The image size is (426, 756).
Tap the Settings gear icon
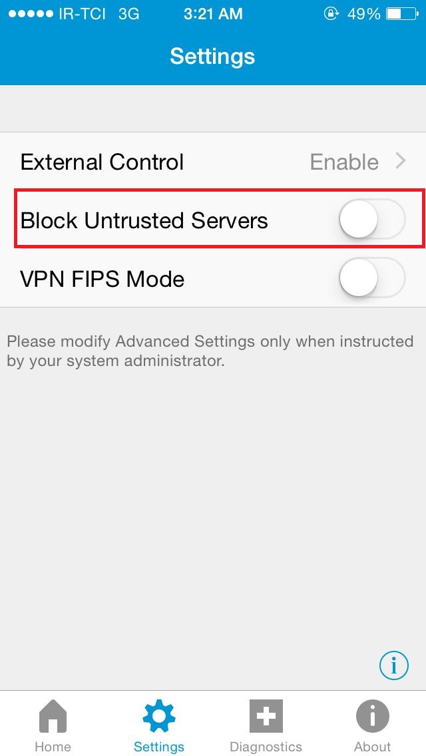159,717
